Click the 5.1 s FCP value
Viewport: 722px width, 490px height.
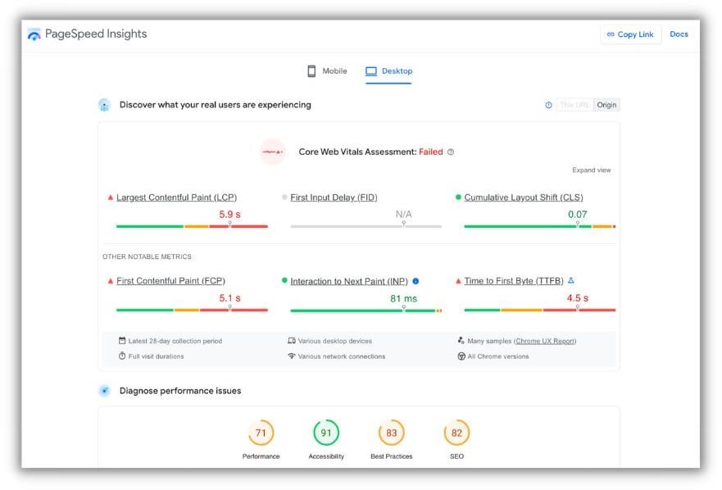(x=229, y=298)
